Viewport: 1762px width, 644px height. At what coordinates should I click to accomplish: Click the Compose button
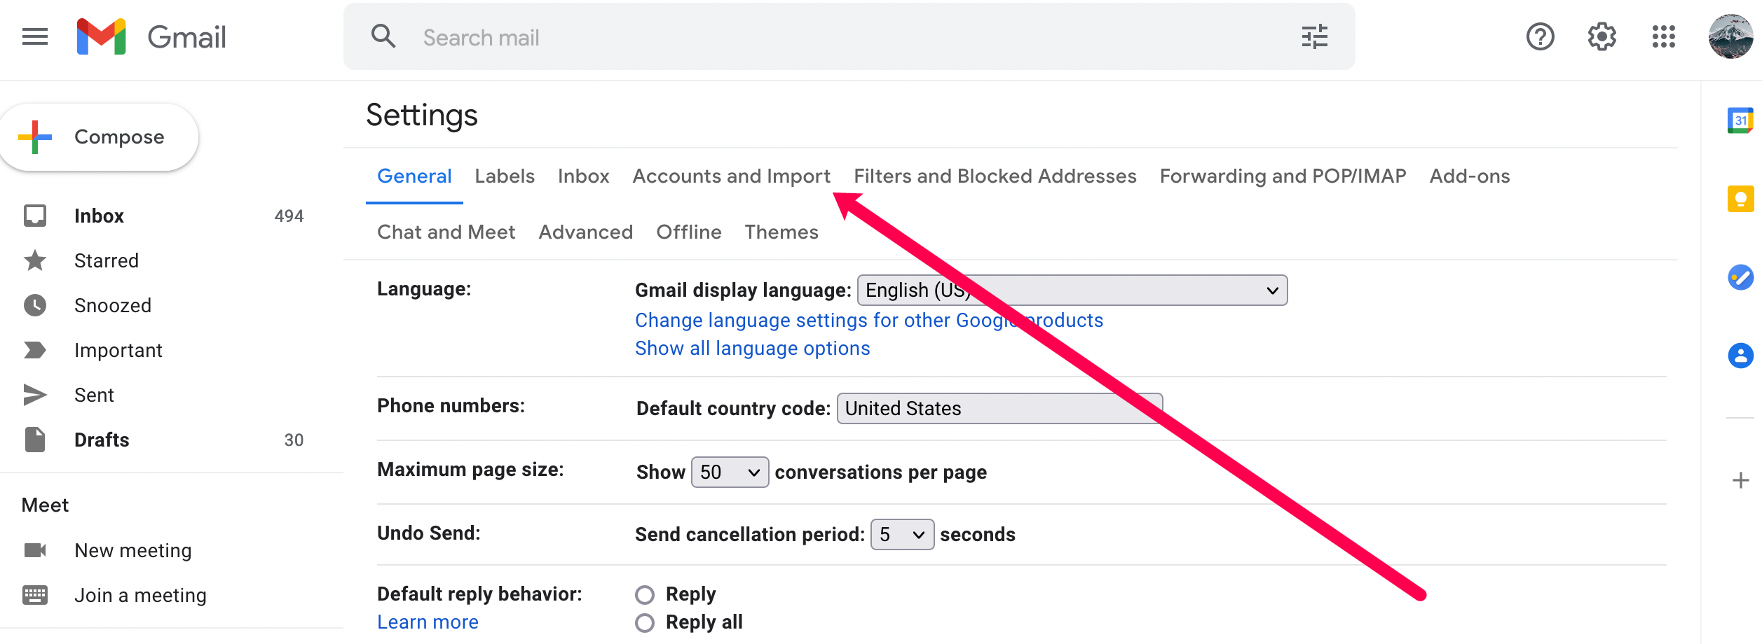[100, 137]
